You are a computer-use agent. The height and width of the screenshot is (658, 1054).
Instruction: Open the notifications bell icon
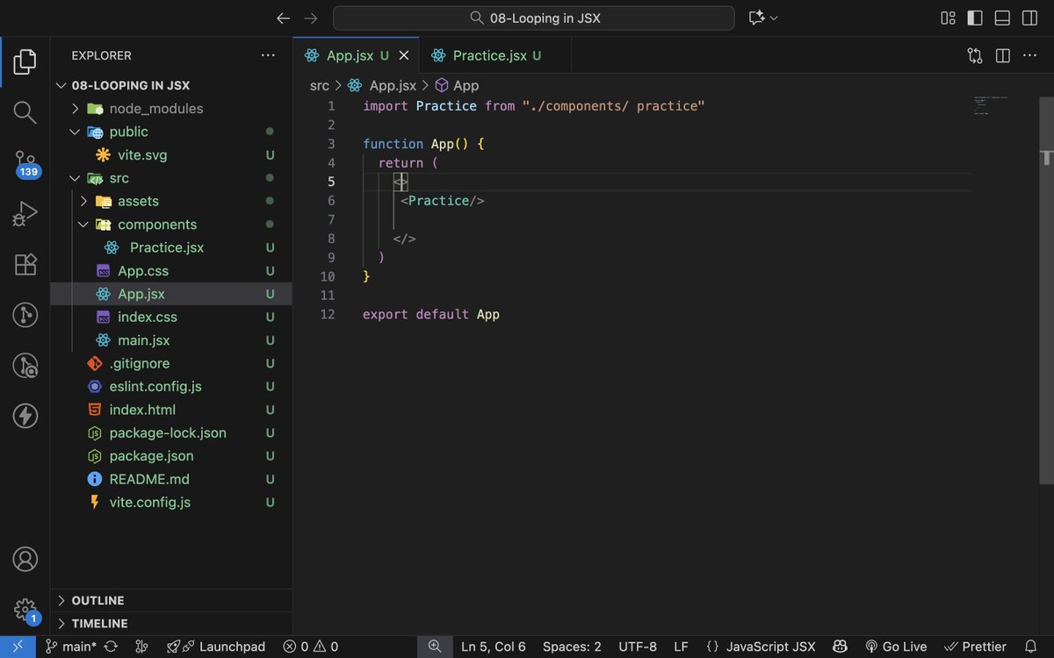point(1035,647)
